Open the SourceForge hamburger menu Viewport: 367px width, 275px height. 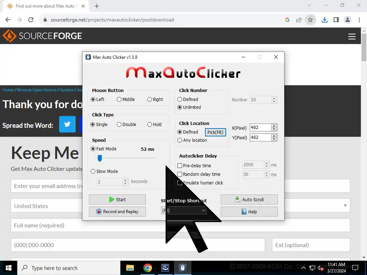(x=352, y=37)
